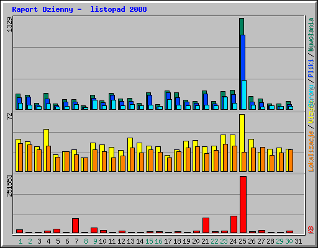Click day label 13 on the x-axis
Image resolution: width=318 pixels, height=248 pixels.
[x=130, y=241]
